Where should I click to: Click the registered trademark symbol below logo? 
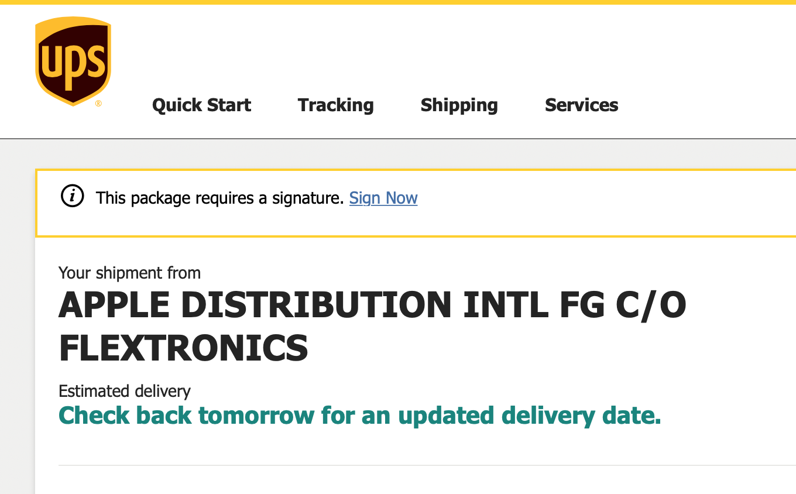(98, 103)
